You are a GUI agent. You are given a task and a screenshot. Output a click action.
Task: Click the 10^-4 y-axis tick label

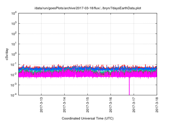coord(14,95)
